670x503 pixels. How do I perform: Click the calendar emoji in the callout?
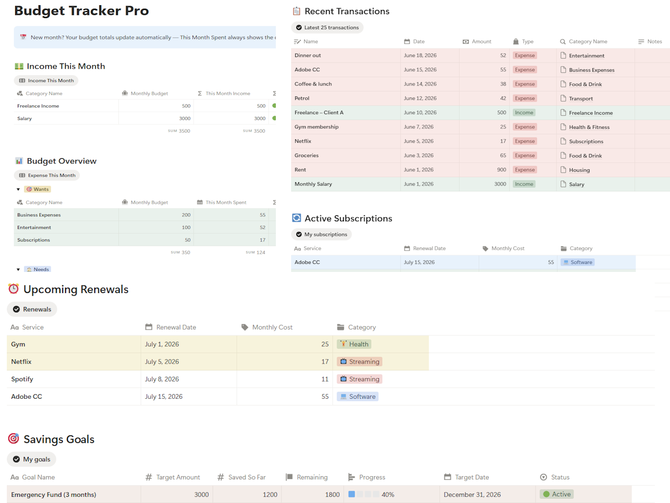point(23,37)
